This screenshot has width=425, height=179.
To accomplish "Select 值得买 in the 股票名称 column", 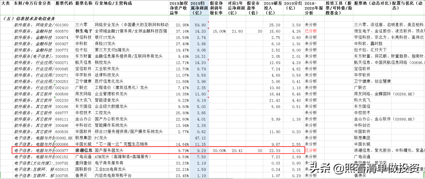I will click(x=82, y=175).
